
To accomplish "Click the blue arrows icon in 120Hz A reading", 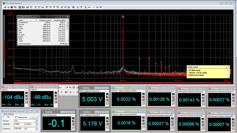I will [27, 102].
